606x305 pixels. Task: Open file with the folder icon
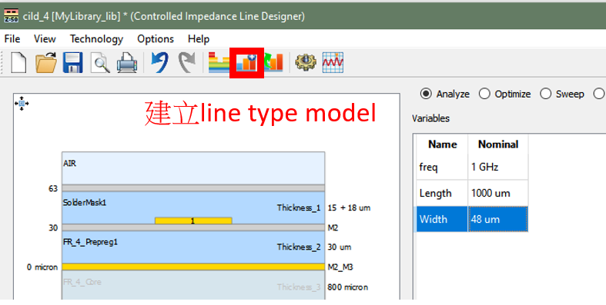click(46, 62)
